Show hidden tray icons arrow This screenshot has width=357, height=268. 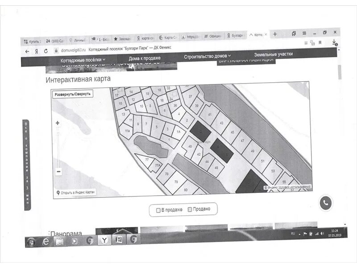pyautogui.click(x=299, y=234)
